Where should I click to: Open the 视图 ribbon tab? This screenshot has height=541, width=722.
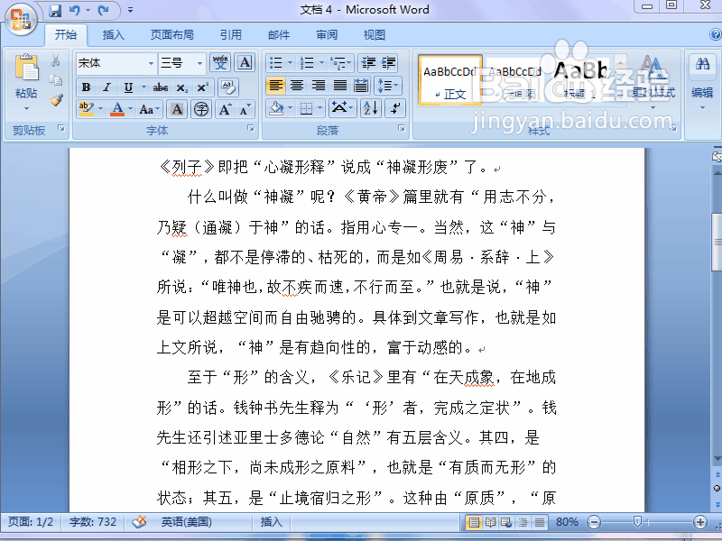[374, 34]
